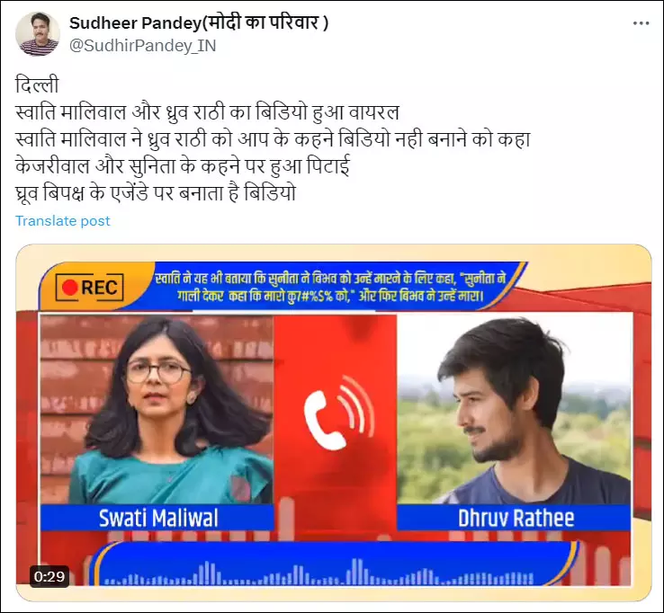664x613 pixels.
Task: Click the Translate post link
Action: pyautogui.click(x=63, y=220)
